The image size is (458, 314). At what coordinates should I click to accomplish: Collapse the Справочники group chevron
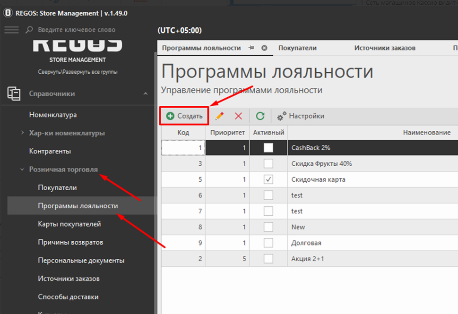(x=146, y=93)
